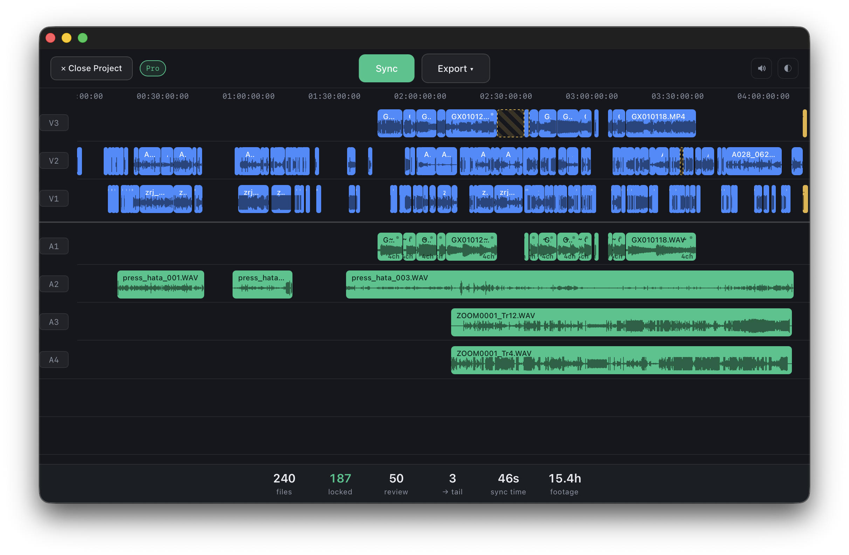Click ruler at 01:30:00:00
Screen dimensions: 849x555
pyautogui.click(x=334, y=96)
